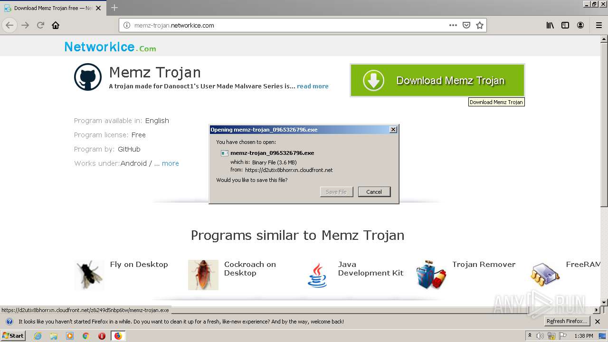
Task: Click the read more link
Action: 313,86
